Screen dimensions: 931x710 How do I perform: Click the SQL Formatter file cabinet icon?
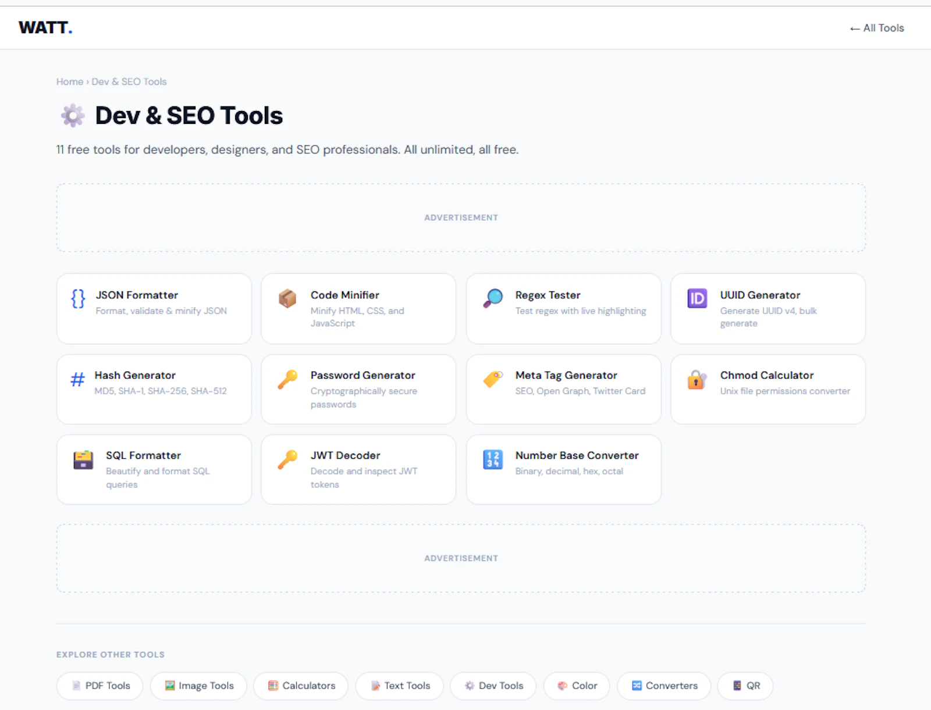(83, 459)
